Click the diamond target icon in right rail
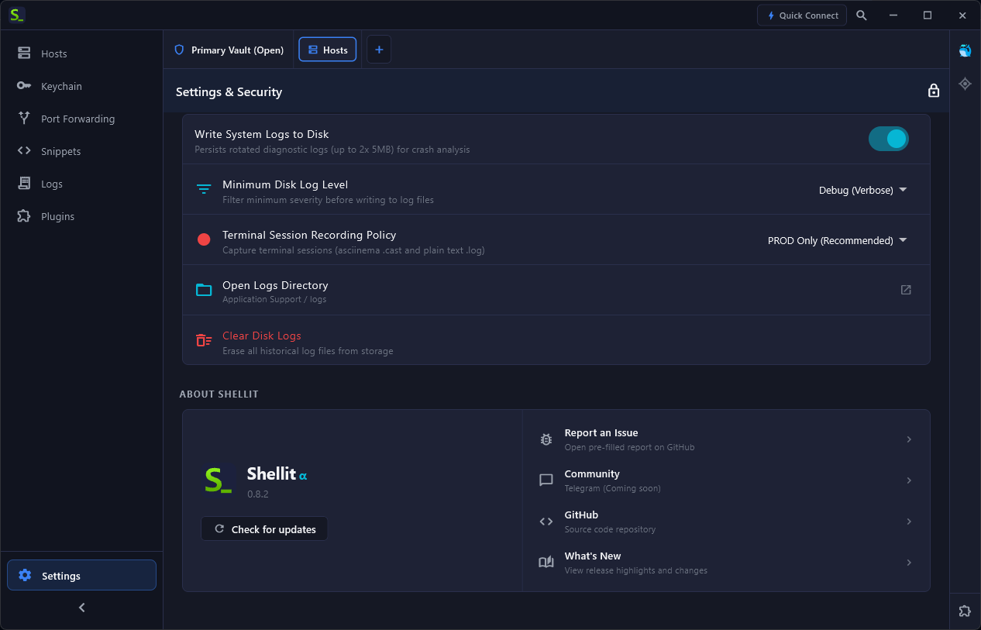The height and width of the screenshot is (630, 981). tap(965, 83)
